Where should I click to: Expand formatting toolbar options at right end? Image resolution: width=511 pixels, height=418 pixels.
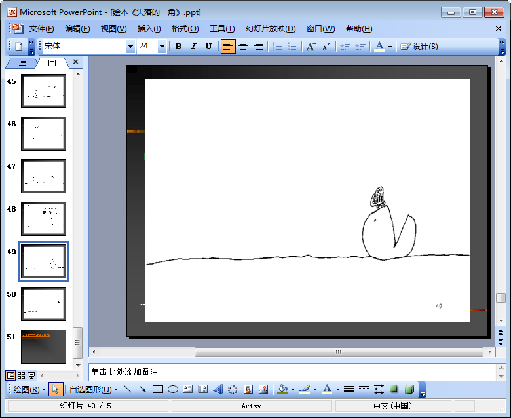point(502,47)
